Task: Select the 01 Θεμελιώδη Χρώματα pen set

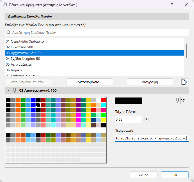Action: tap(25, 41)
